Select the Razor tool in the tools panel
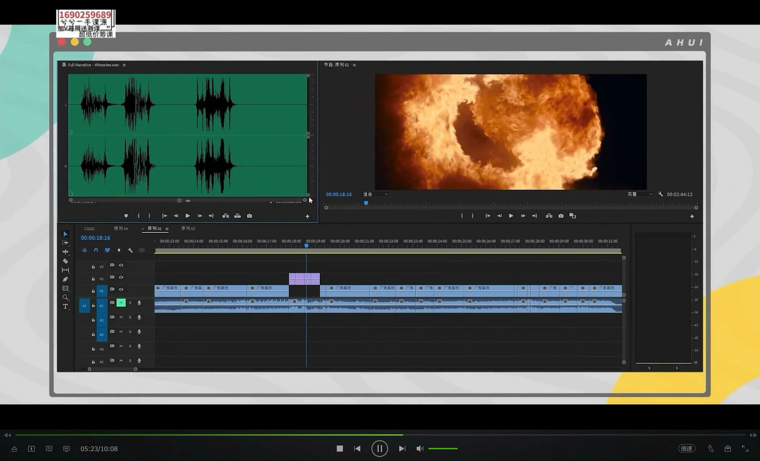This screenshot has width=760, height=461. pos(65,261)
